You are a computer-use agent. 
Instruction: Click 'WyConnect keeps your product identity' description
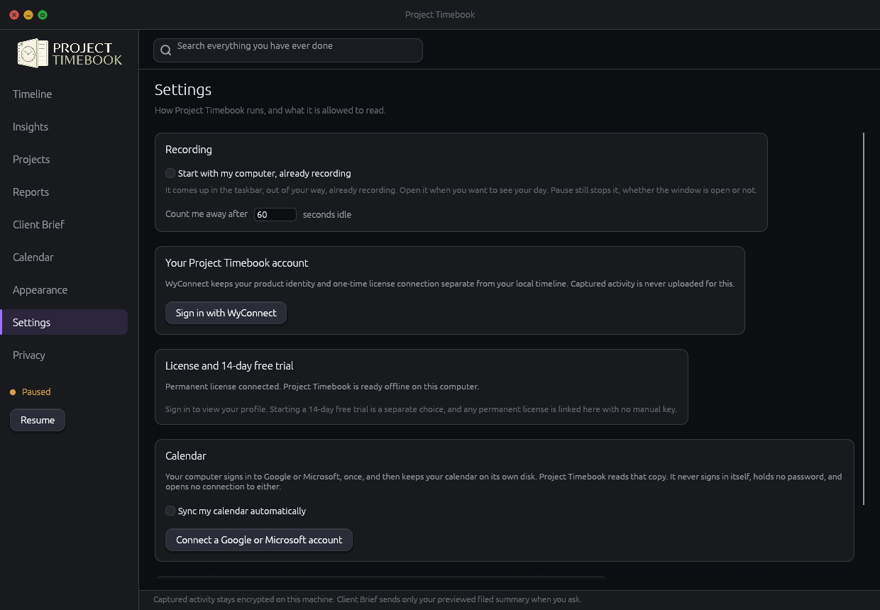(450, 284)
